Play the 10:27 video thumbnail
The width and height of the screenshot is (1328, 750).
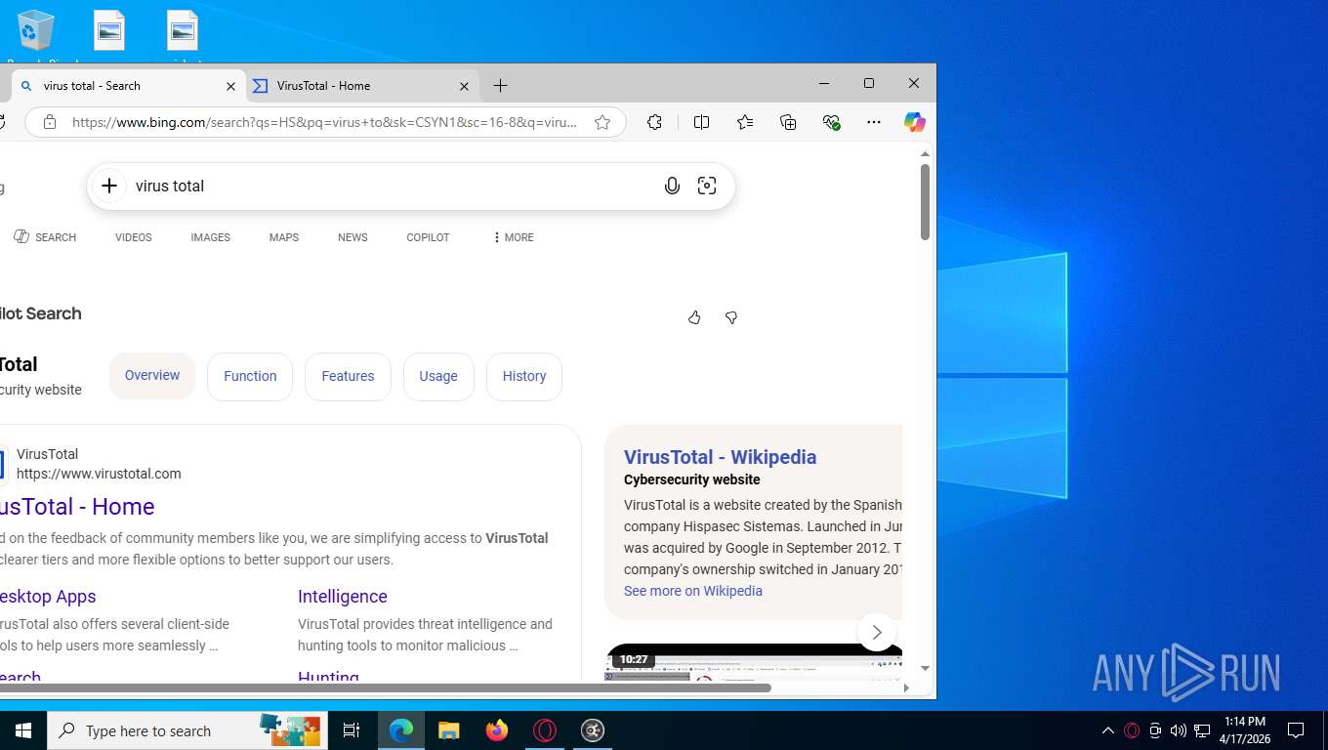(753, 663)
